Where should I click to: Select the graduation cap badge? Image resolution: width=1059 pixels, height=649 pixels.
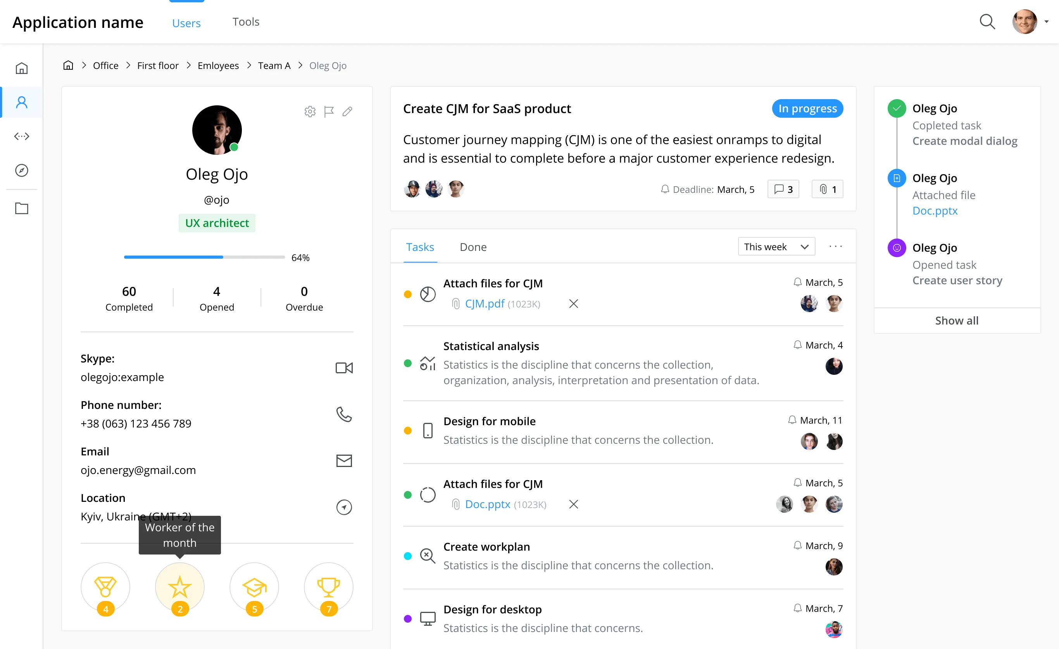pos(254,587)
